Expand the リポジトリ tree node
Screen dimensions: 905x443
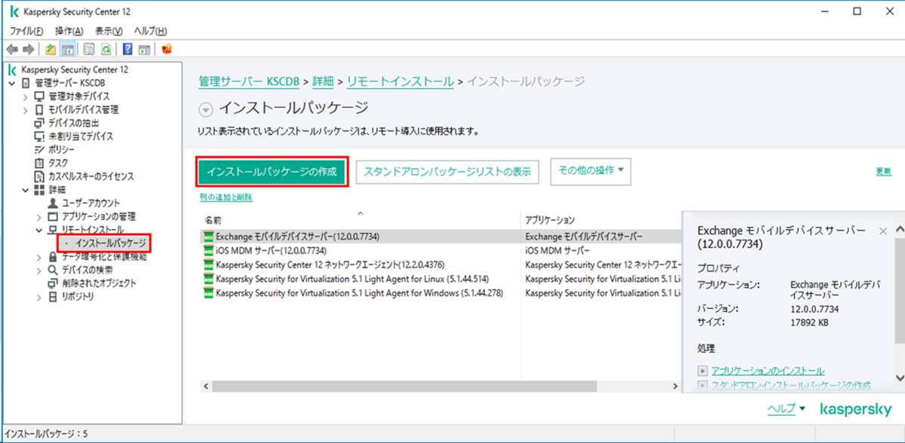pos(39,297)
